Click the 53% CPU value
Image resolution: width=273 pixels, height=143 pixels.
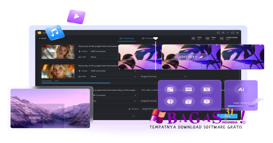point(199,37)
